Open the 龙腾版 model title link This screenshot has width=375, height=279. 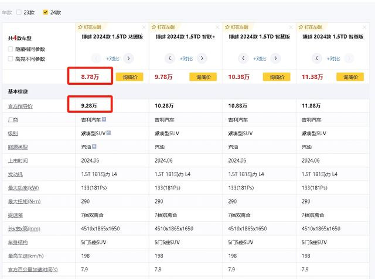tap(112, 36)
